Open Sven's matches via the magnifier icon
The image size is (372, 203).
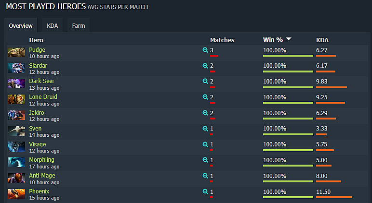205,128
